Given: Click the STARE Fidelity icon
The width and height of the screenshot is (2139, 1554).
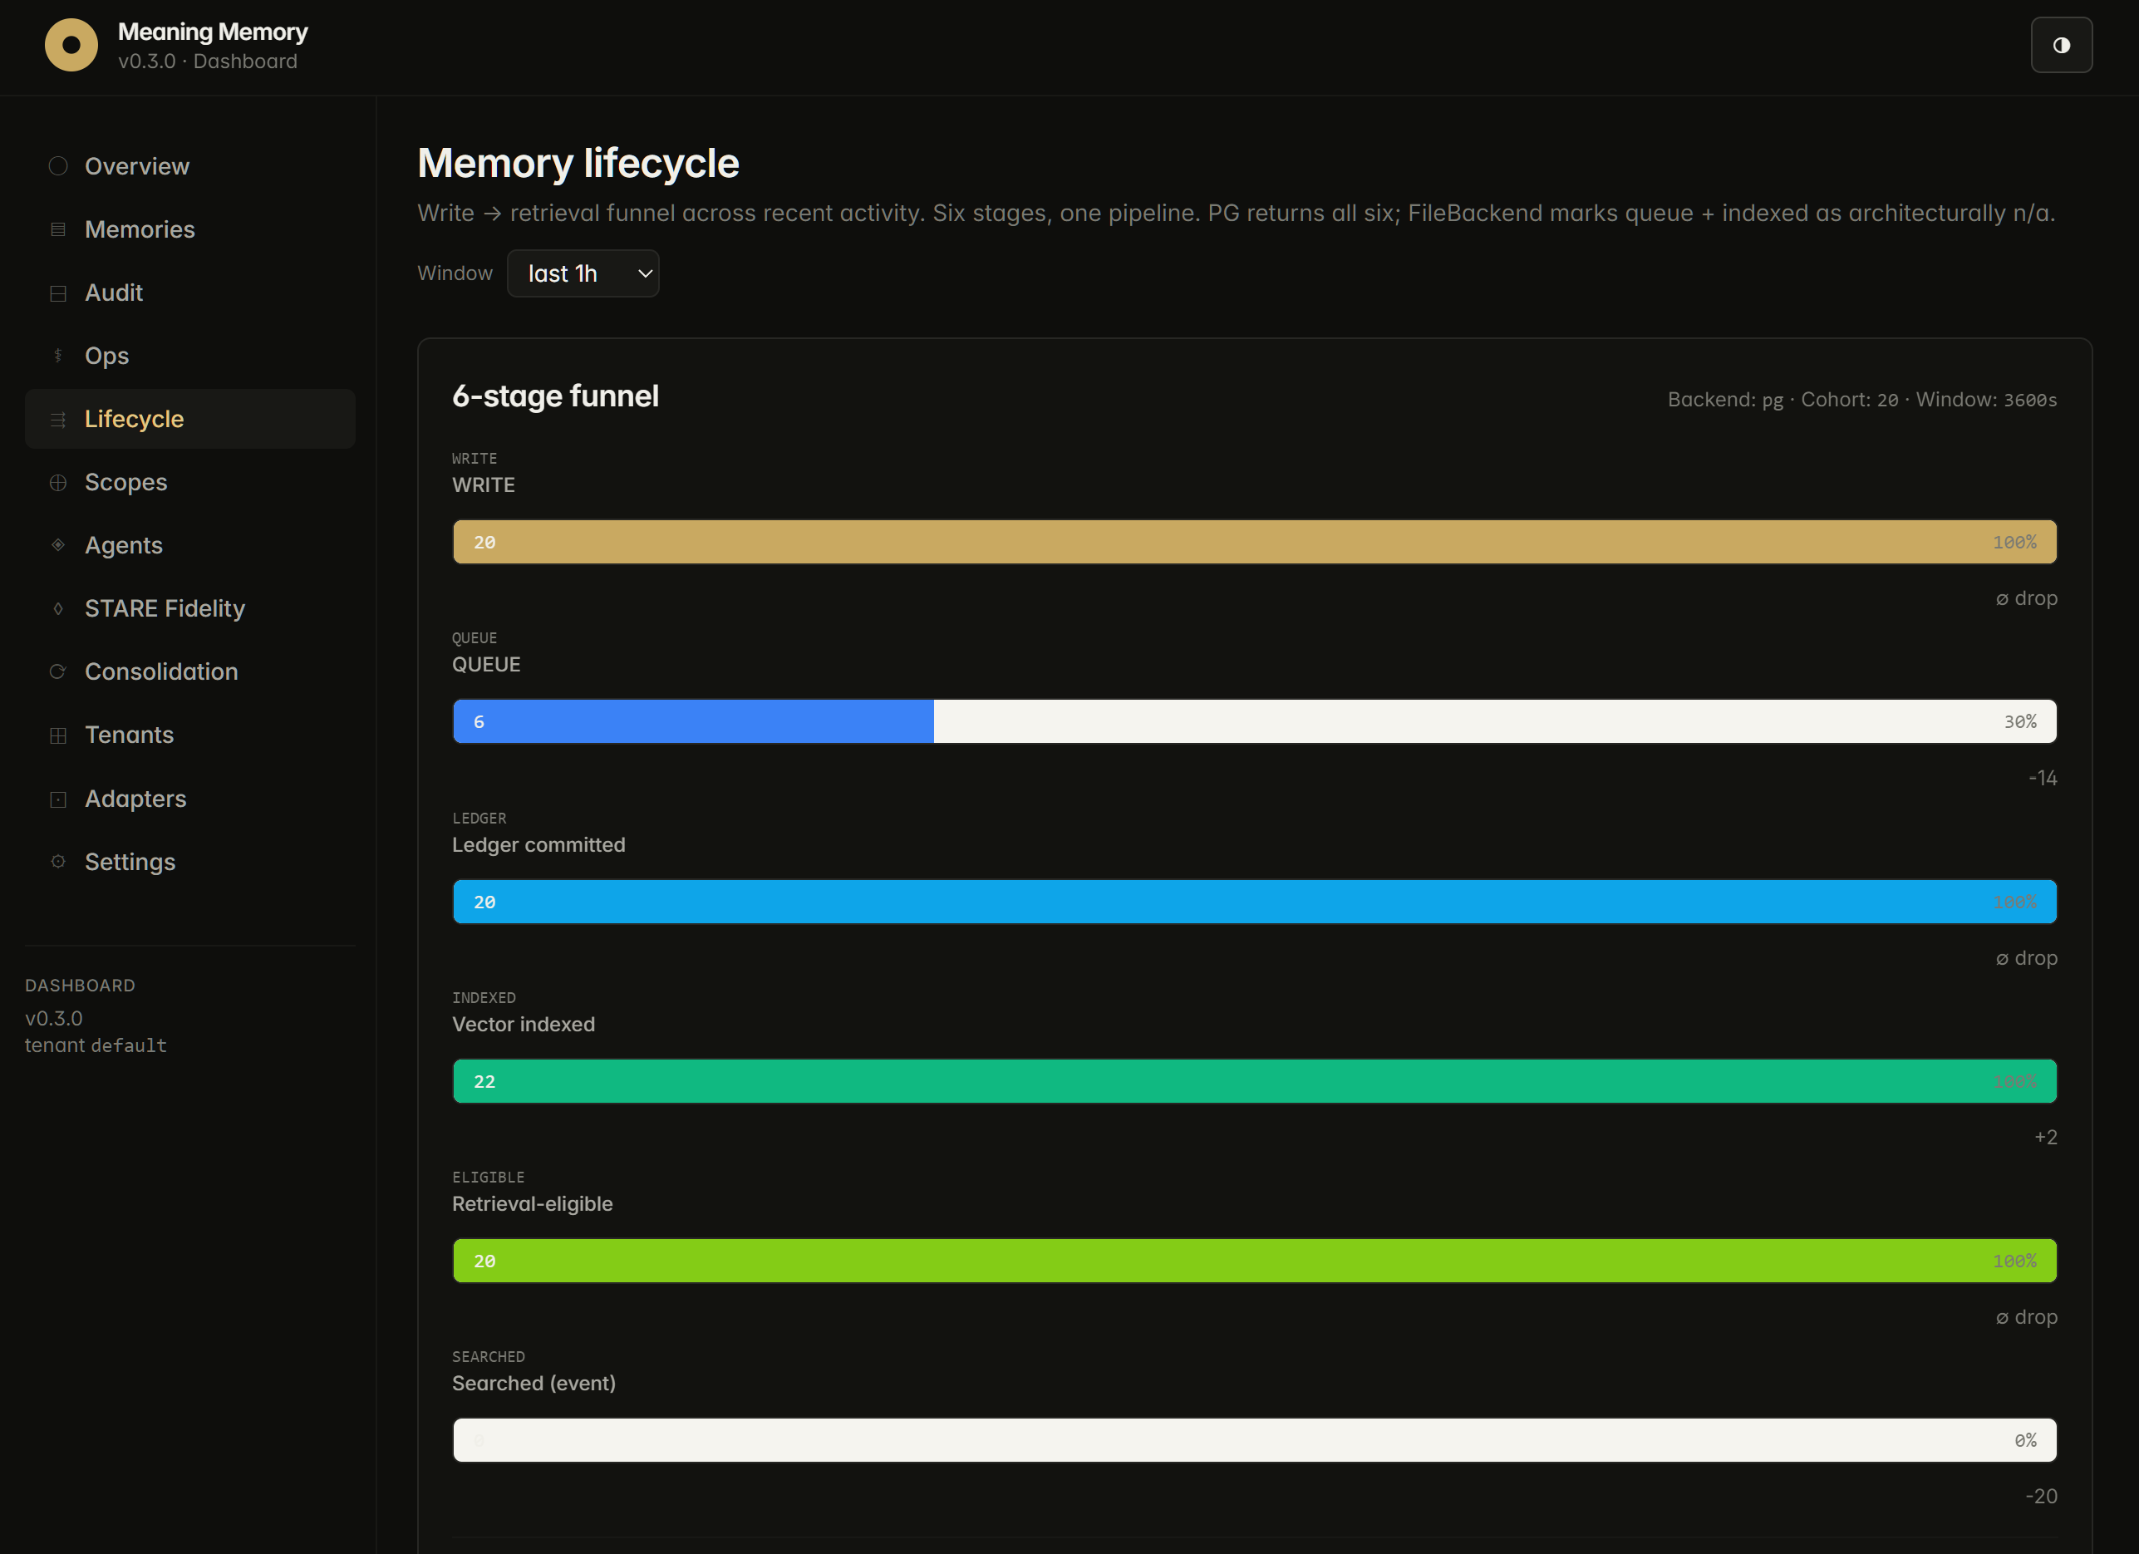Looking at the screenshot, I should click(x=58, y=608).
